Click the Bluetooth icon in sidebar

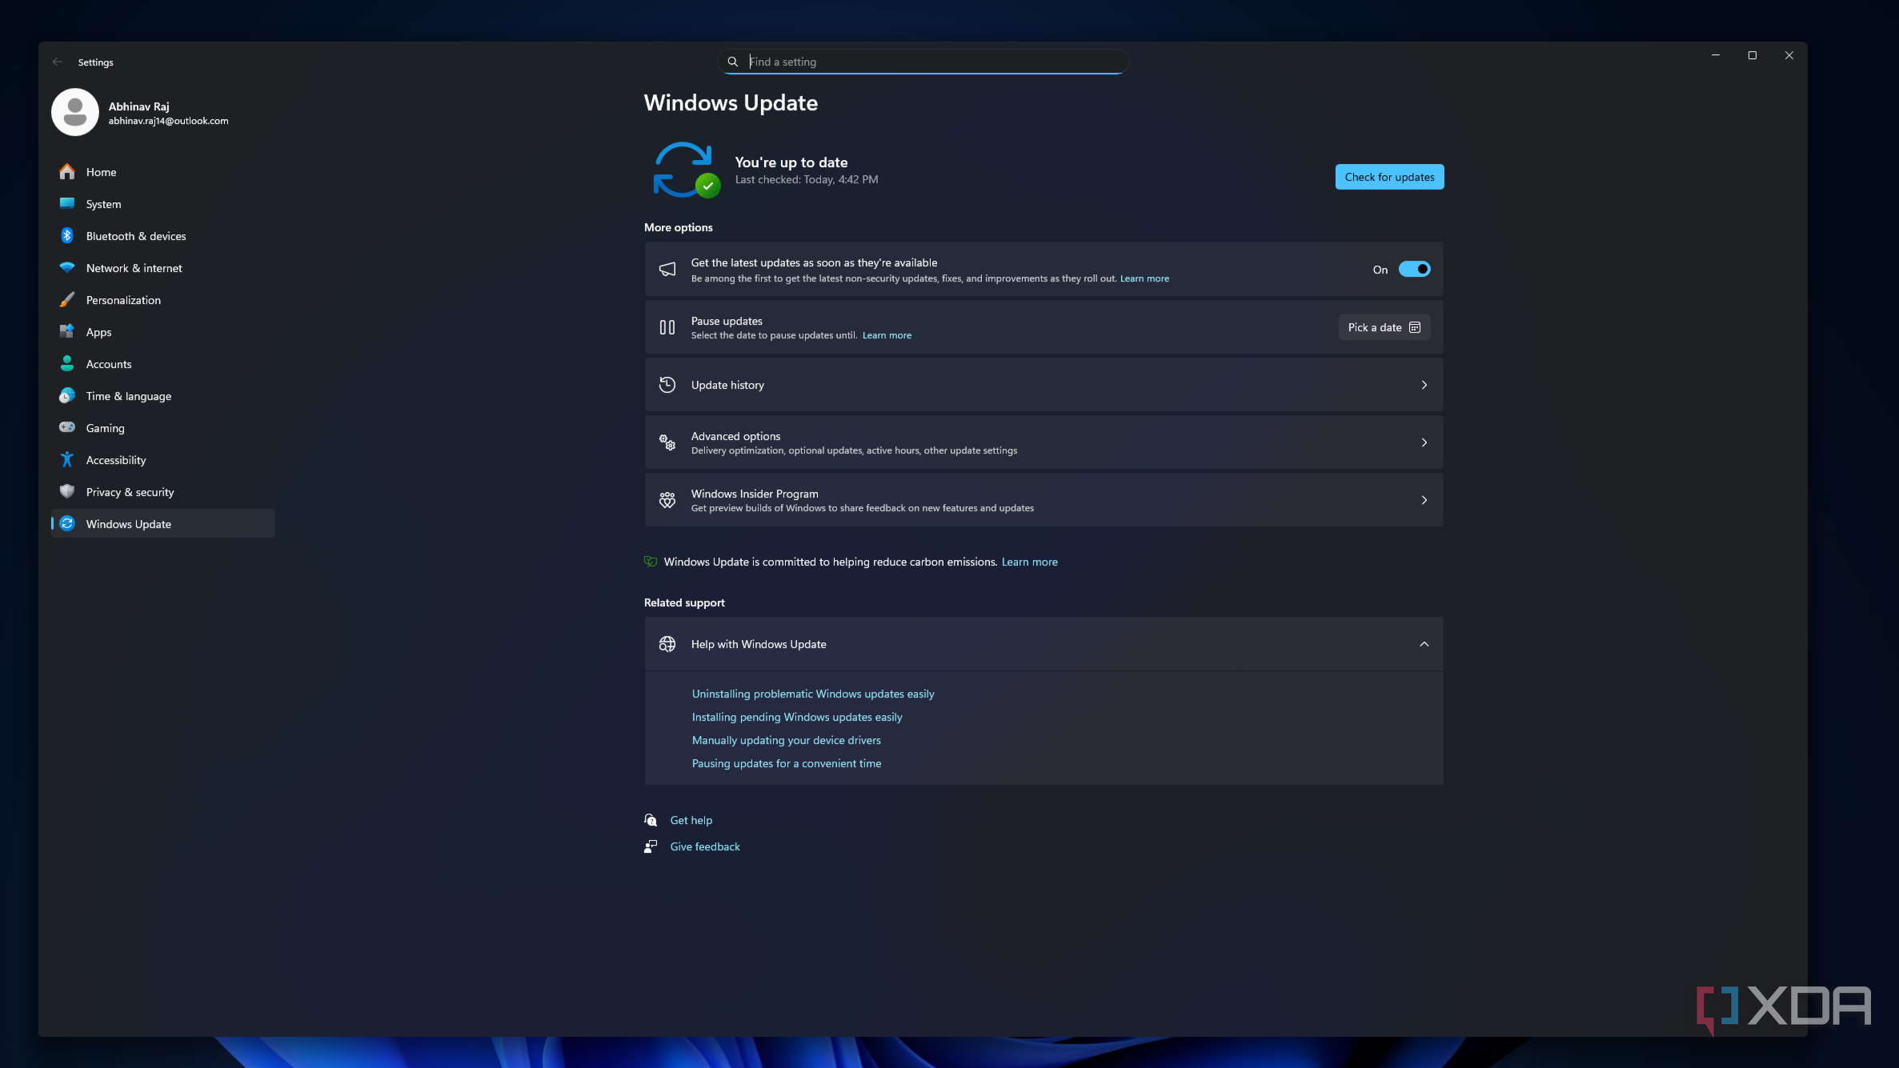point(67,236)
